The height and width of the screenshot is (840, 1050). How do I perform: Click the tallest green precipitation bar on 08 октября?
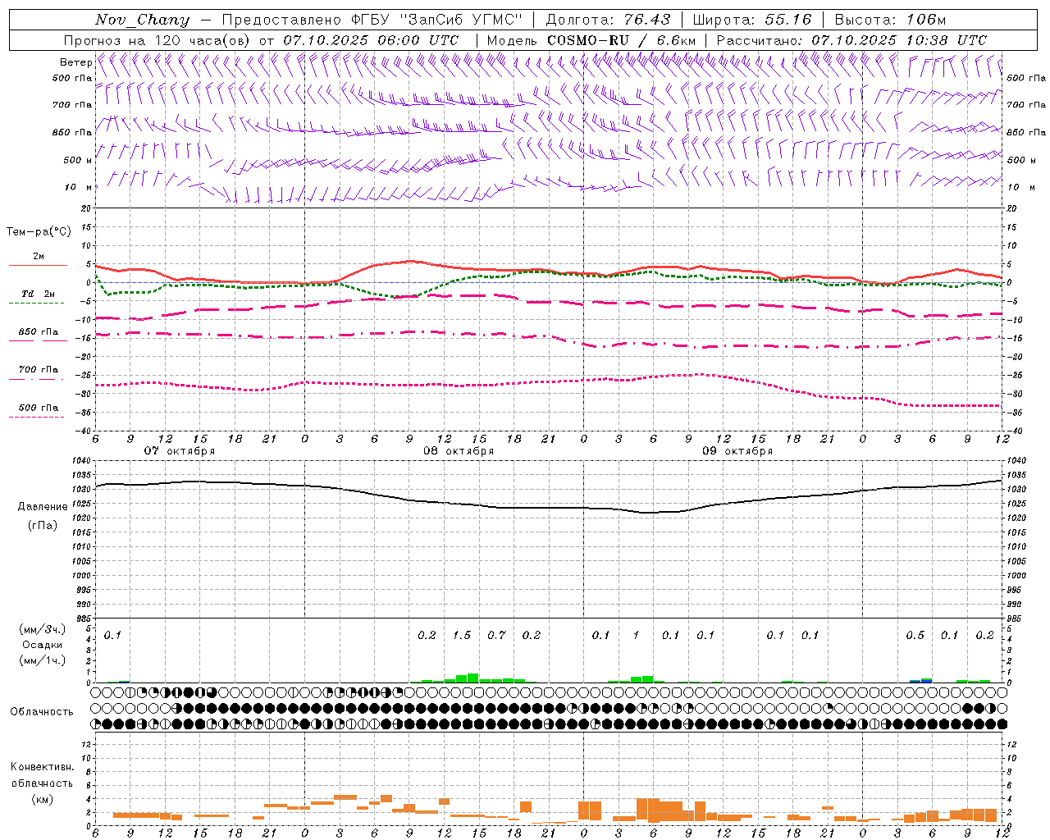pyautogui.click(x=473, y=678)
